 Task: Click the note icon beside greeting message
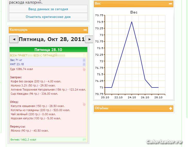point(84,55)
